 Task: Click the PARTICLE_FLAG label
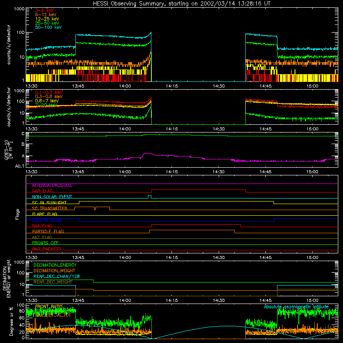pos(48,232)
